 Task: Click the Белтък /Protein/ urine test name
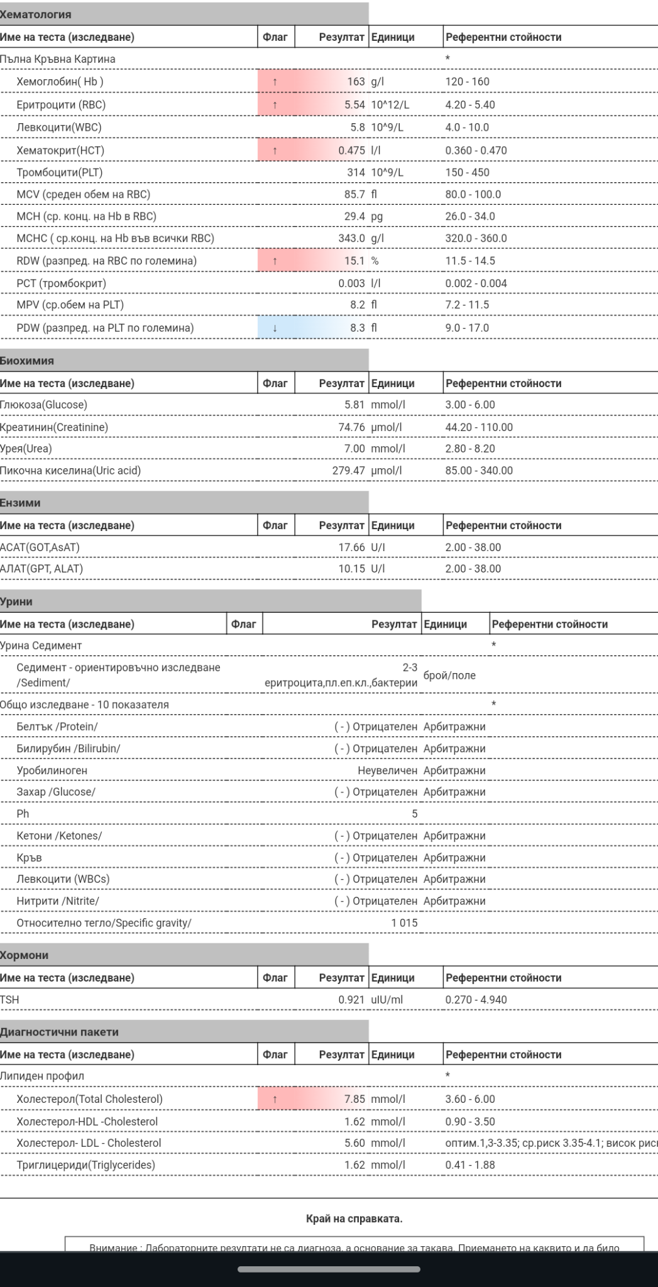click(x=57, y=727)
